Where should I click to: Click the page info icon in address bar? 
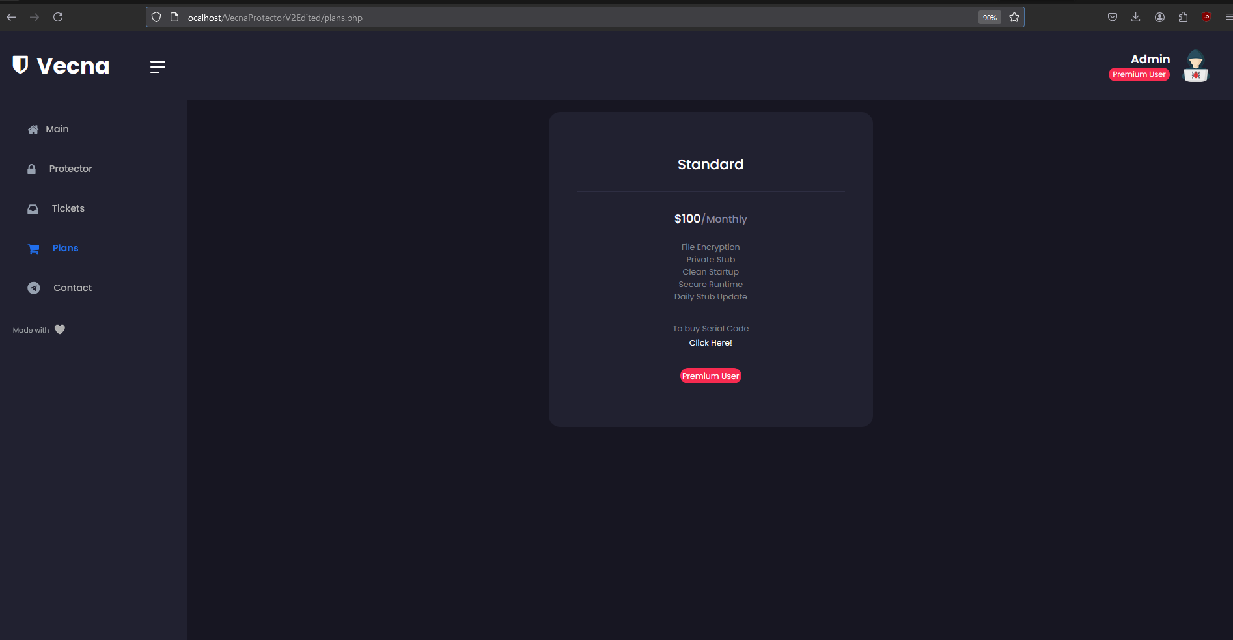[x=174, y=17]
